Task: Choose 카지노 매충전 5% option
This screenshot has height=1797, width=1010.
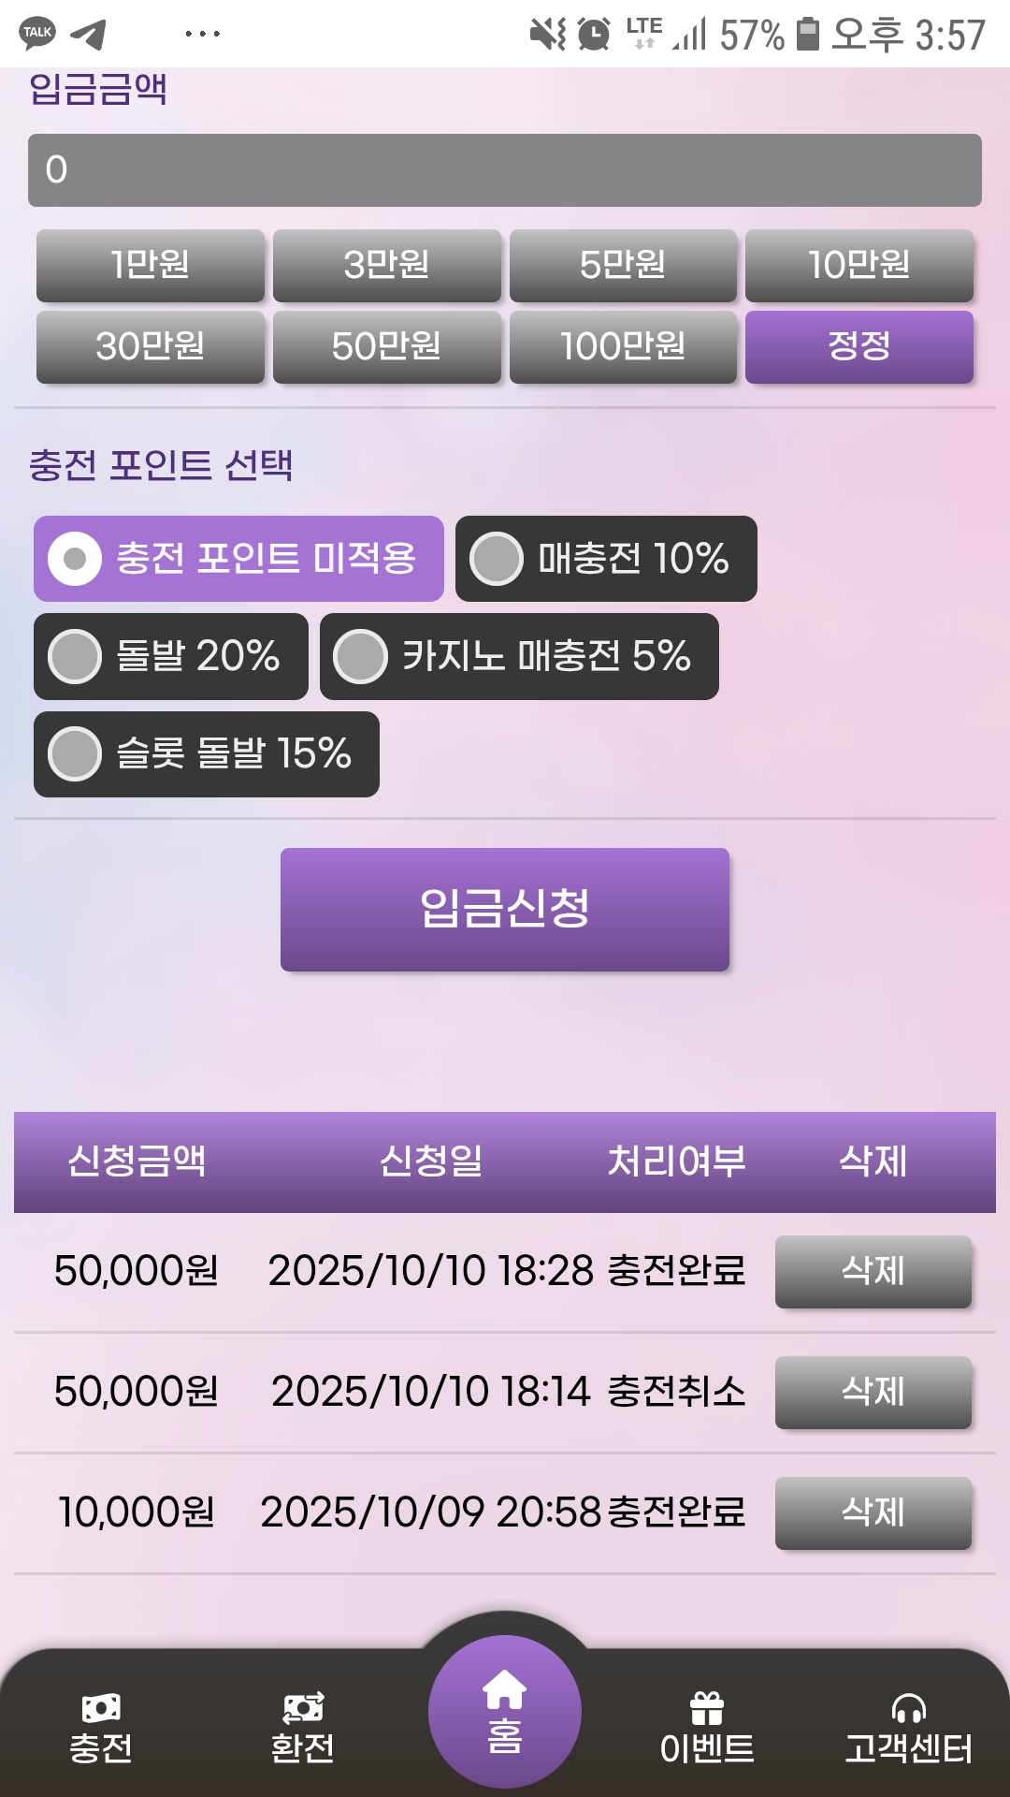Action: coord(361,656)
